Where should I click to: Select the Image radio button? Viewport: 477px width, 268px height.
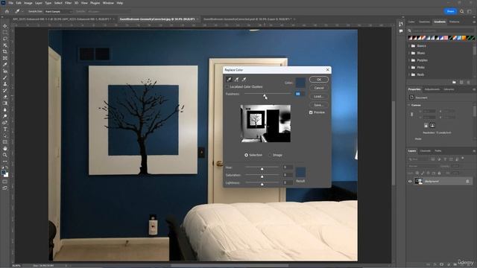coord(270,155)
